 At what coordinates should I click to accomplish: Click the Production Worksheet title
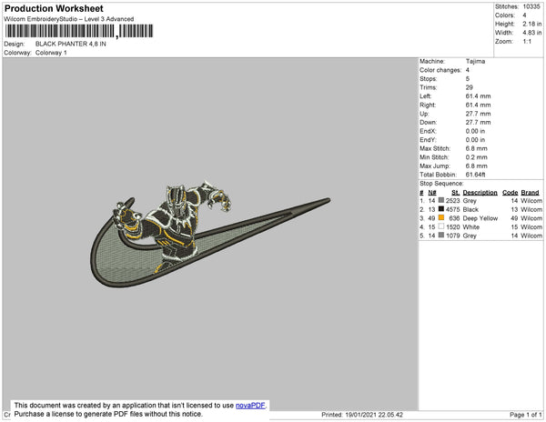[53, 8]
